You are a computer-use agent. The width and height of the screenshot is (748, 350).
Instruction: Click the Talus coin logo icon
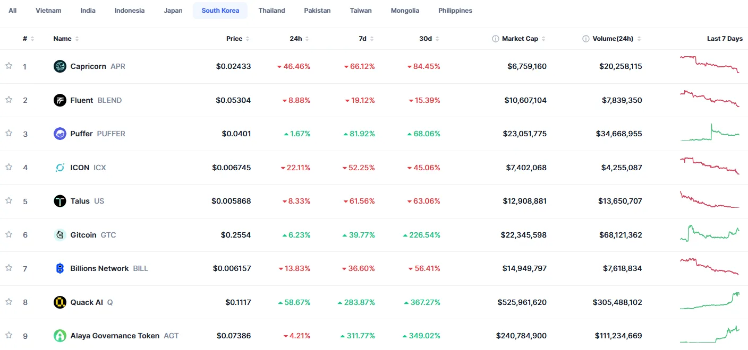tap(60, 201)
